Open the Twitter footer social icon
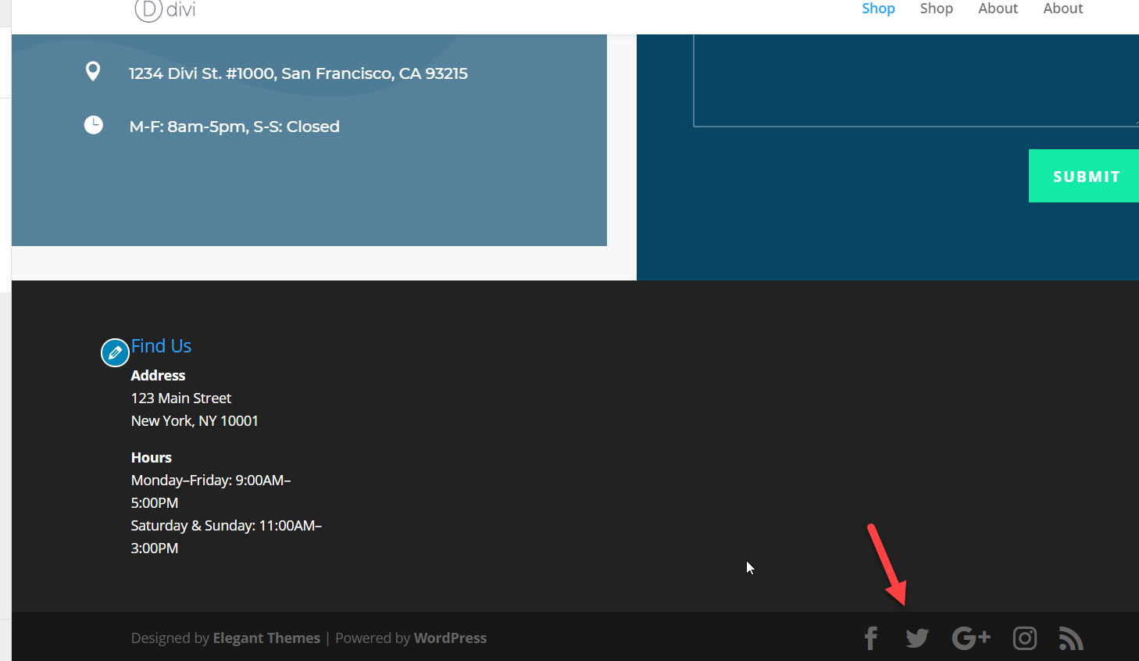The height and width of the screenshot is (661, 1139). 917,638
